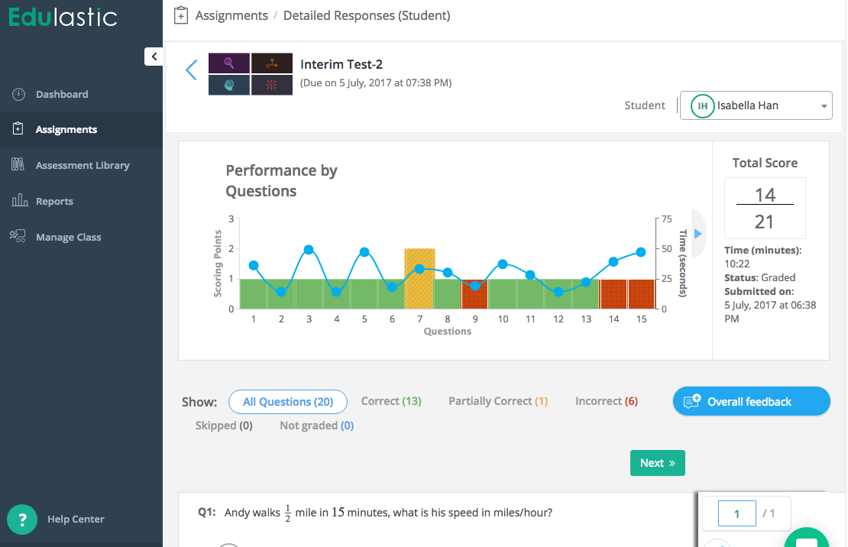
Task: Click the page number input field
Action: [x=736, y=514]
